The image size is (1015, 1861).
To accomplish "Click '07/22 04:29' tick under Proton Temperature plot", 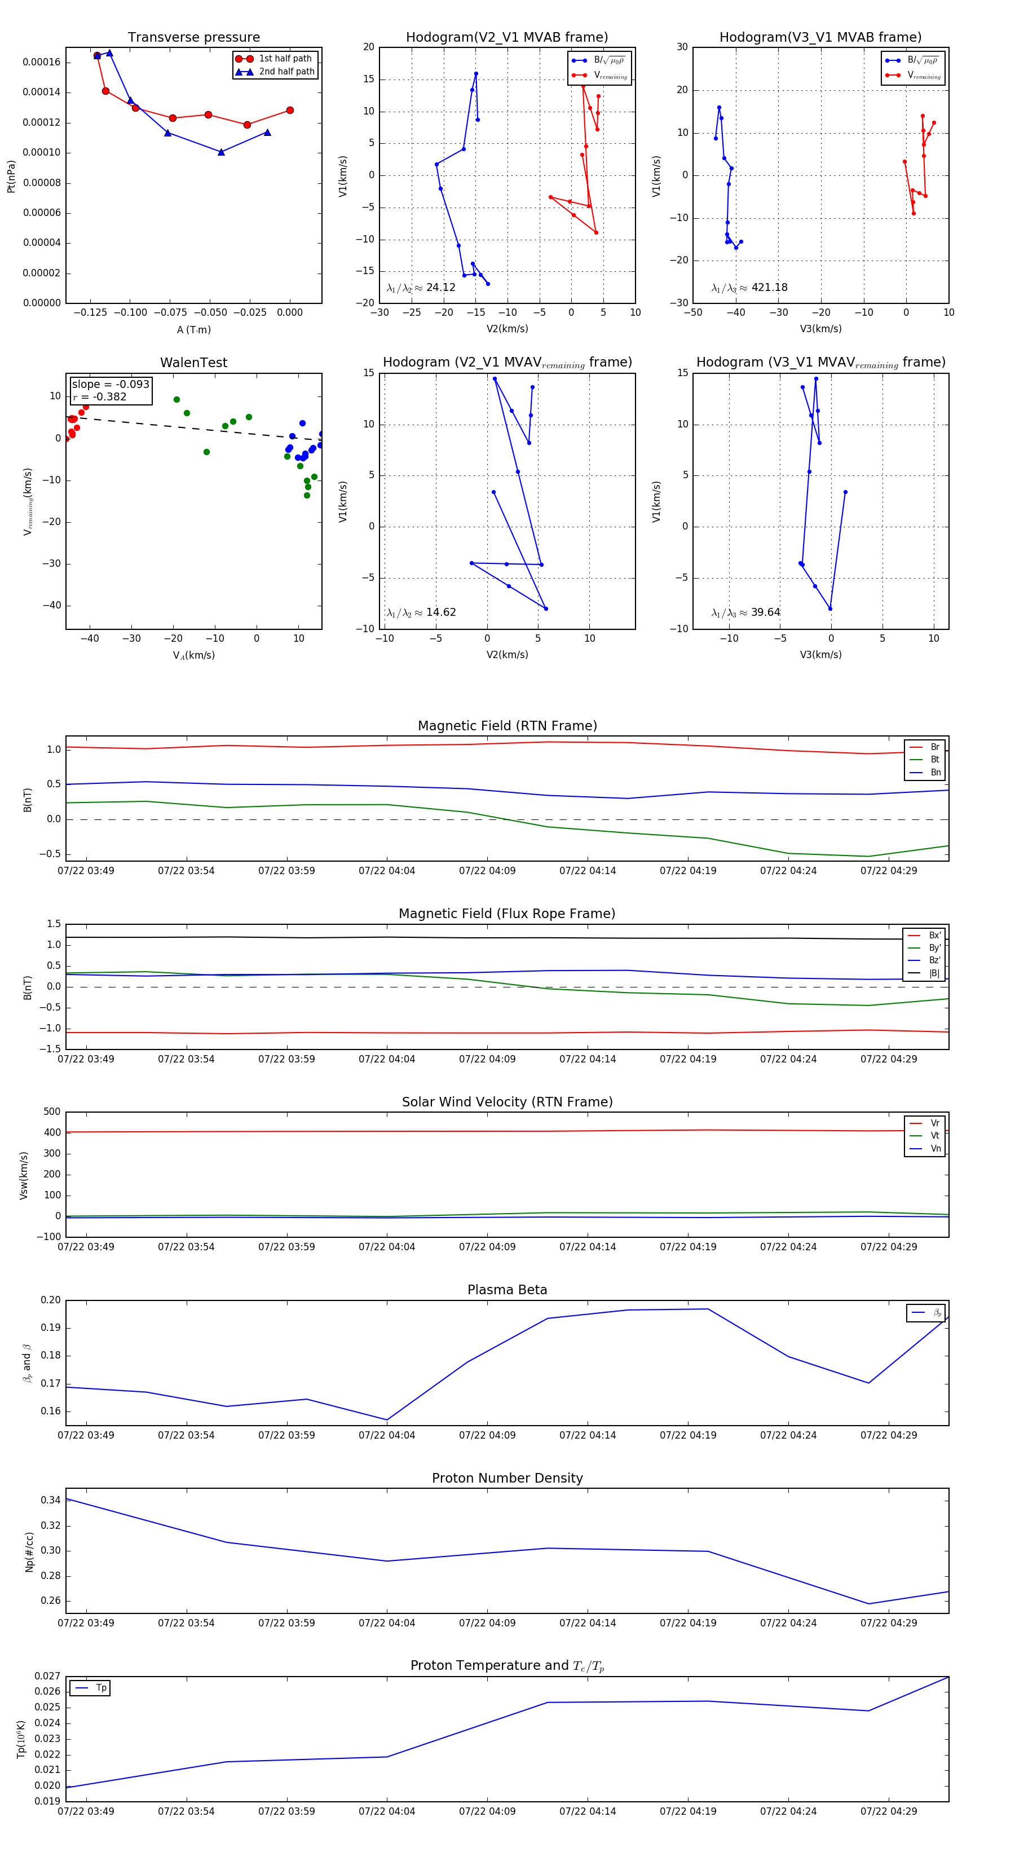I will click(889, 1811).
